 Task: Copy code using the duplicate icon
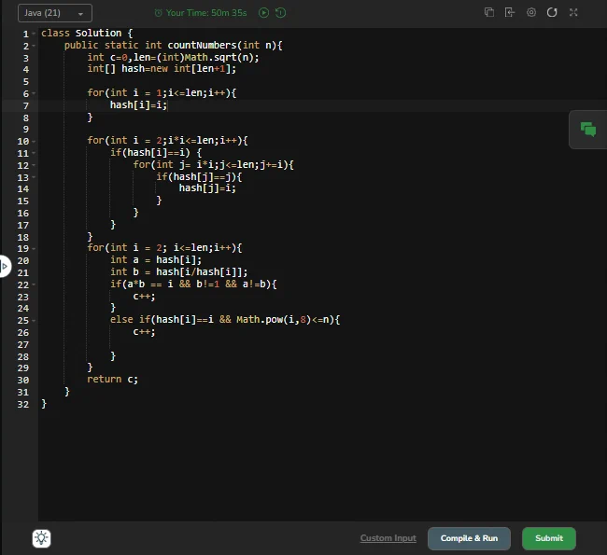point(489,12)
